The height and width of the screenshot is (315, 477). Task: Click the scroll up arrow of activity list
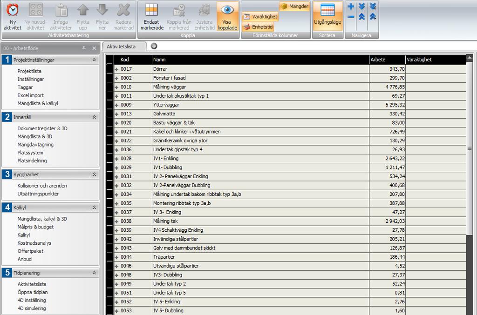470,57
